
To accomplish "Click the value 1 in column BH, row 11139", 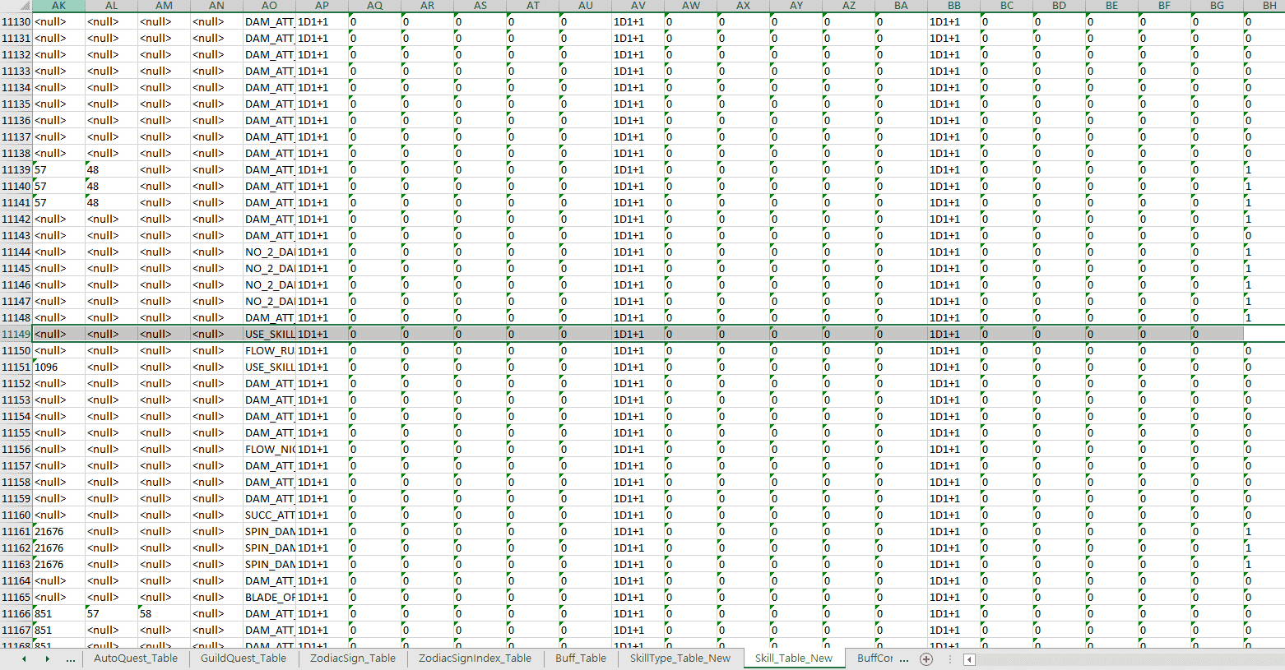I will tap(1264, 170).
